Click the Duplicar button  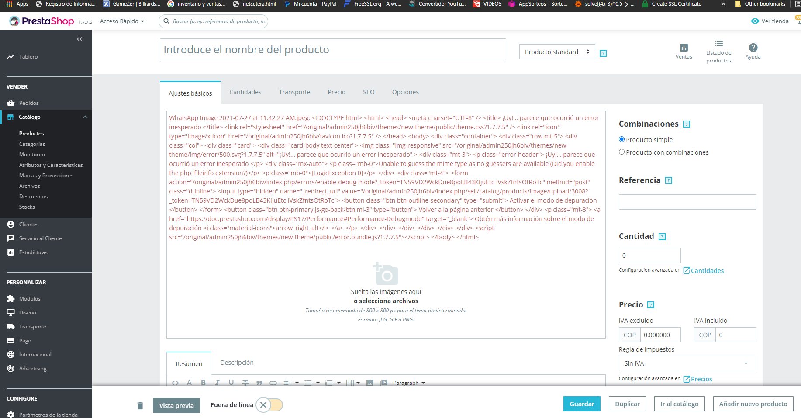pyautogui.click(x=627, y=404)
